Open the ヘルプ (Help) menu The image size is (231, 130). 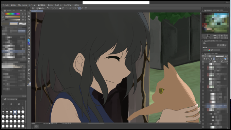pos(76,5)
